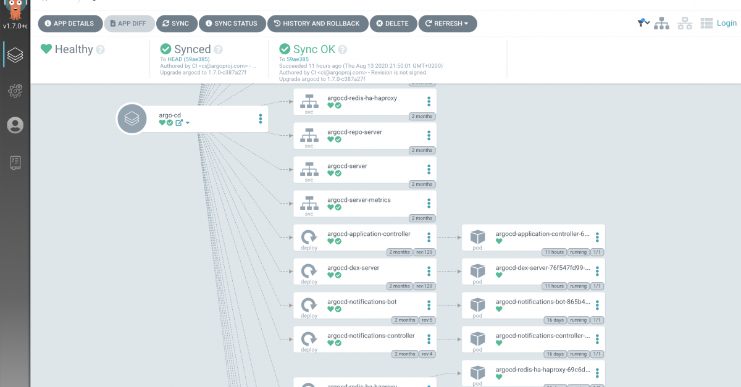This screenshot has height=387, width=741.
Task: Click the pod cube icon of argocd-application-controller-6
Action: tap(477, 237)
